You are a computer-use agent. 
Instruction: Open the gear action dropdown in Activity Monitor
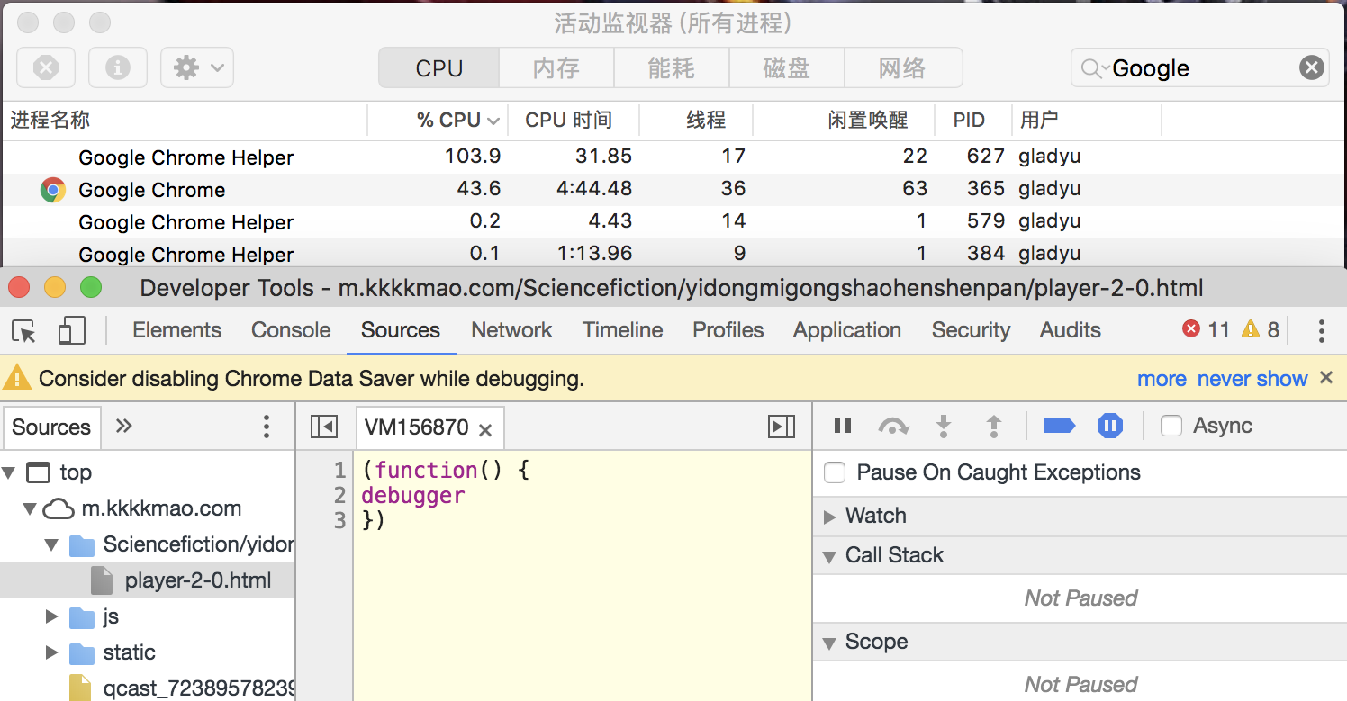(x=197, y=68)
